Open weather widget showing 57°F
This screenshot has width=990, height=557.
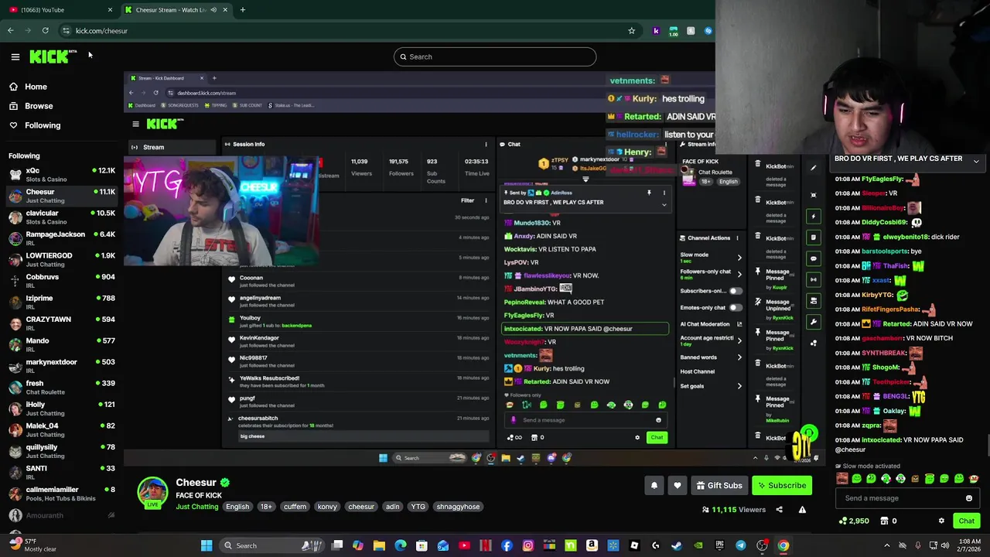32,545
